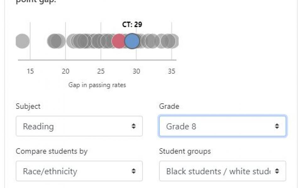The width and height of the screenshot is (303, 188).
Task: Click the 'CT: 29' label above the chart
Action: coord(132,24)
